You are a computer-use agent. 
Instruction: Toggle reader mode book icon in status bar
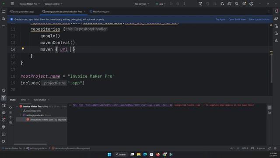(x=252, y=148)
